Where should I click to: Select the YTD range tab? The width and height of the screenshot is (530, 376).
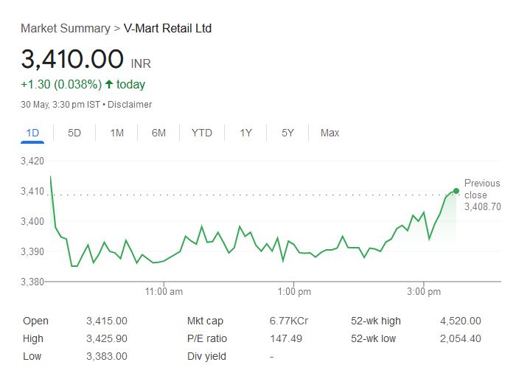pos(201,133)
